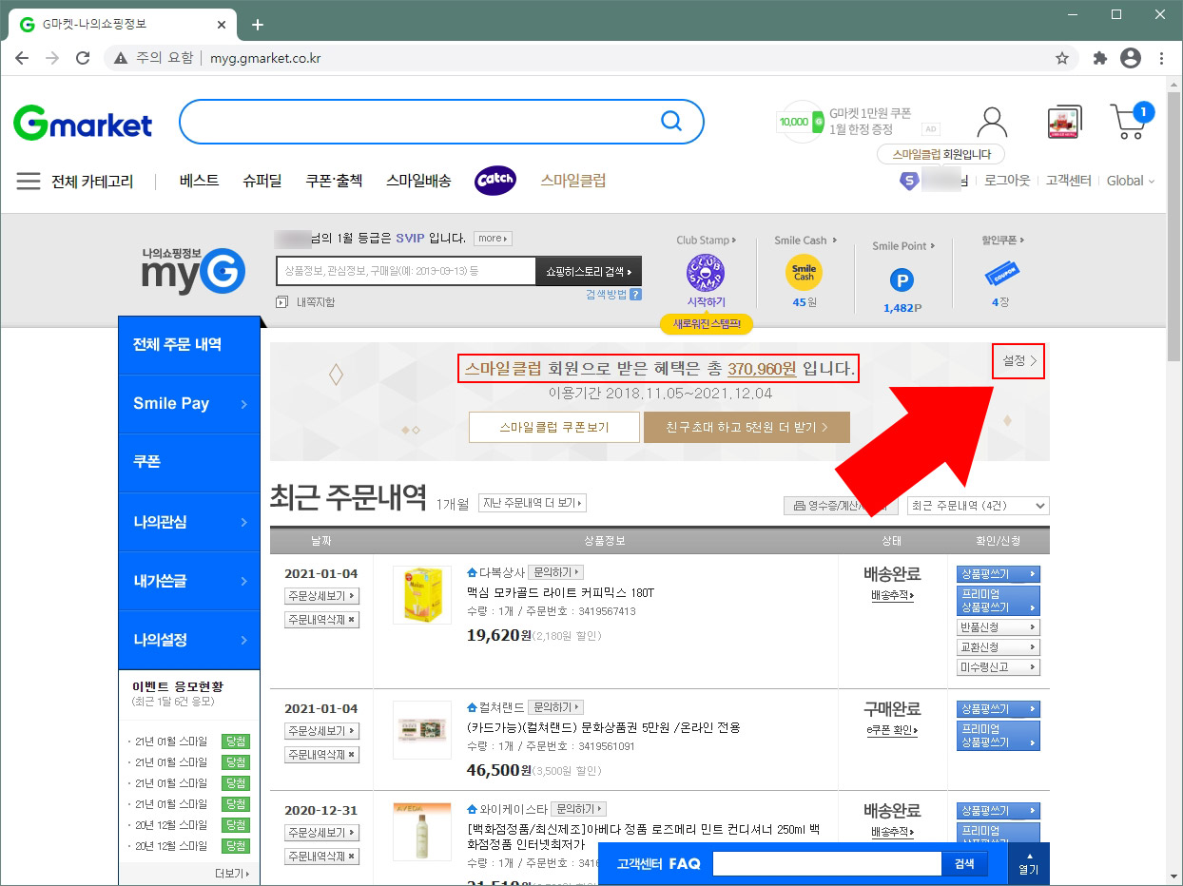Click 지난 주문내역 더 보기
The width and height of the screenshot is (1183, 886).
(x=533, y=503)
